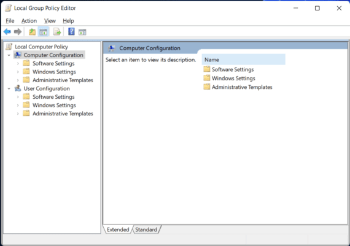The width and height of the screenshot is (350, 246).
Task: Click the blue Back arrow toolbar icon
Action: tap(7, 32)
